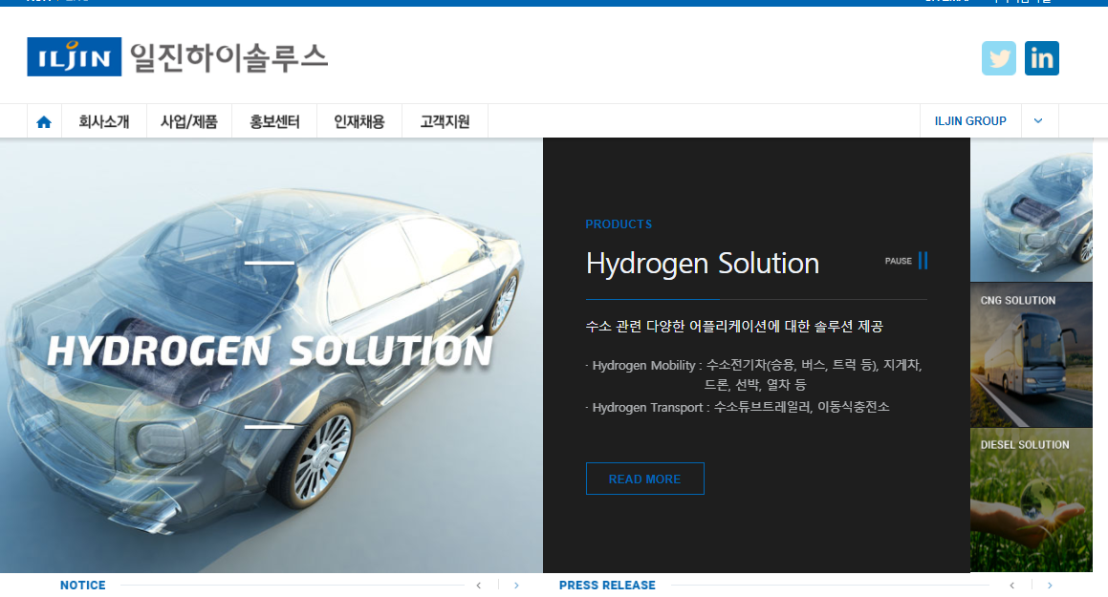Viewport: 1108px width, 597px height.
Task: Click the NOTICE heading
Action: (82, 585)
